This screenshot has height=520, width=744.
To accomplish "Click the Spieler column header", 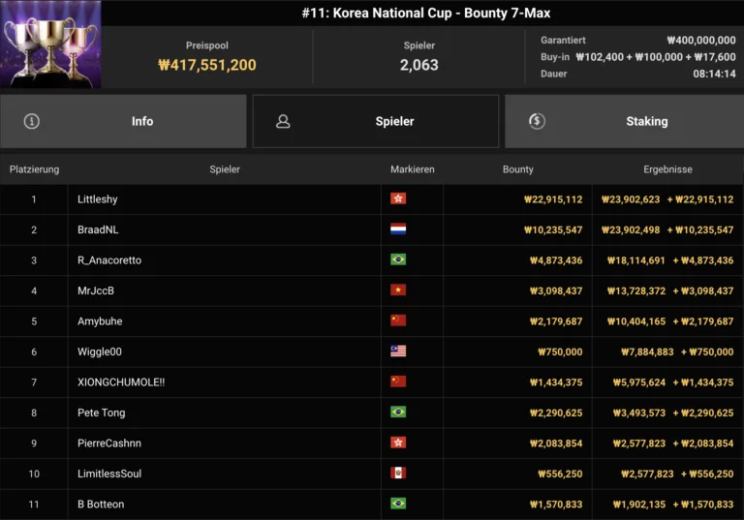I will (x=225, y=169).
